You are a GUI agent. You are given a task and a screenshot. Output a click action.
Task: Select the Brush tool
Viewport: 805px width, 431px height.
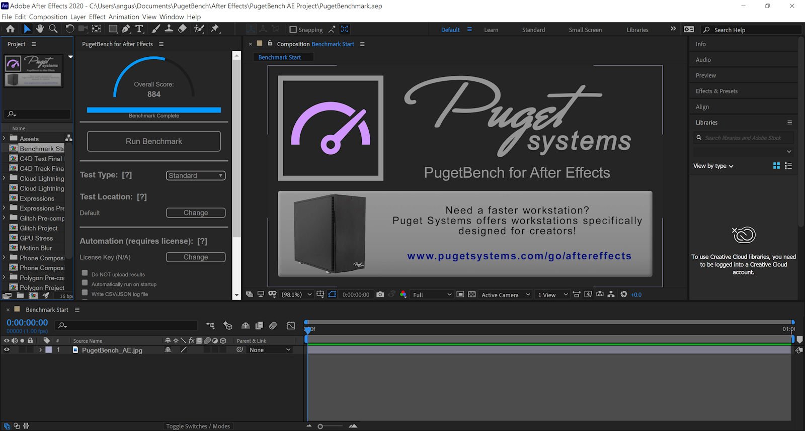coord(156,29)
